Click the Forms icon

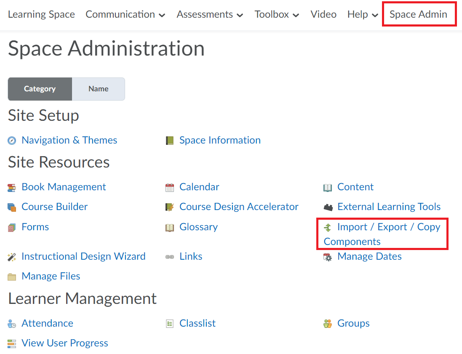[12, 228]
